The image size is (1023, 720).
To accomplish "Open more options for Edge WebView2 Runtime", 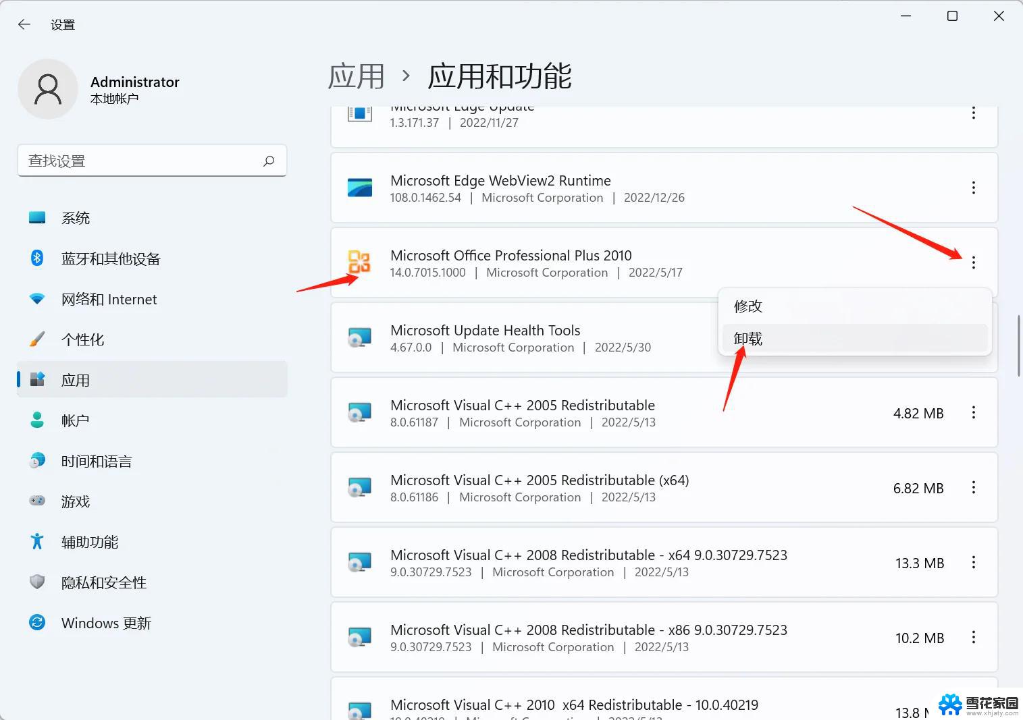I will coord(973,188).
